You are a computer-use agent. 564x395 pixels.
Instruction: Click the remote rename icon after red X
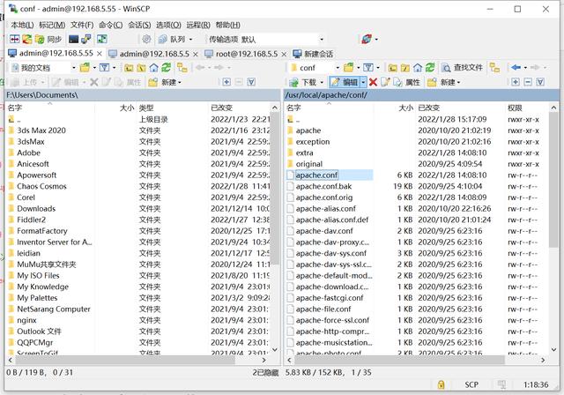coord(385,82)
